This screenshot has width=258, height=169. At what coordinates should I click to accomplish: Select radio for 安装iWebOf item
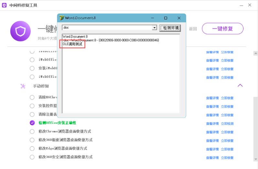(32, 68)
